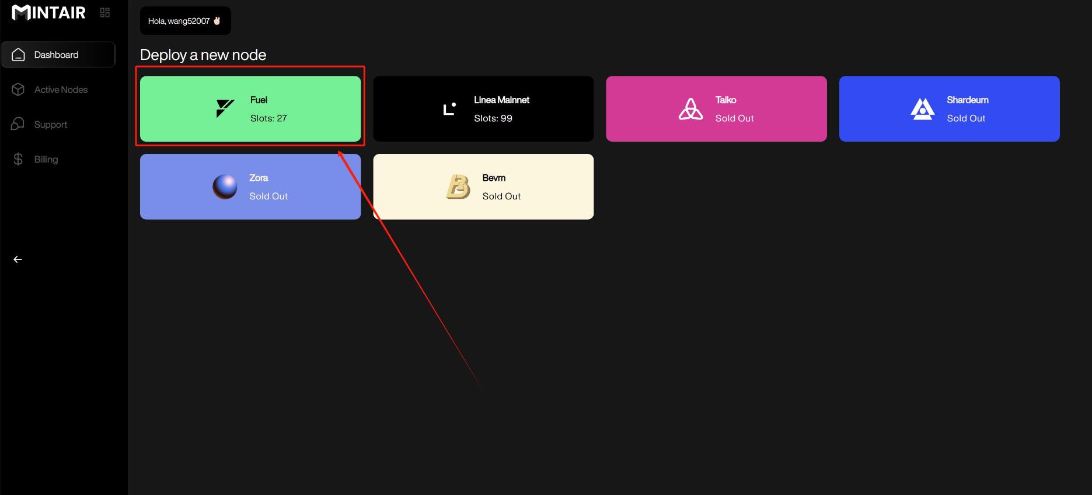Open the Support section
1092x495 pixels.
click(51, 124)
